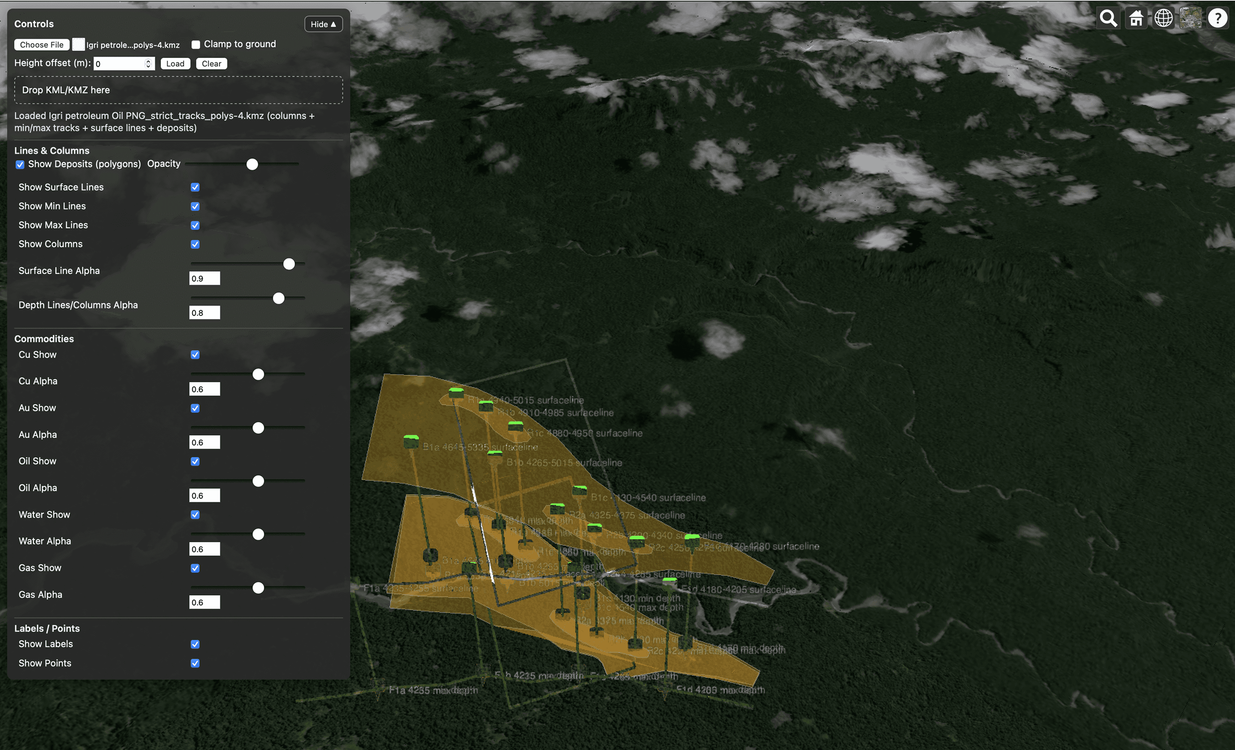The height and width of the screenshot is (750, 1235).
Task: Uncheck Show Deposits (polygons)
Action: (x=20, y=164)
